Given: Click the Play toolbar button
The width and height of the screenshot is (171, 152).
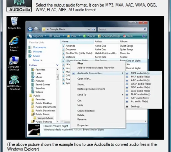Looking at the screenshot, I should coord(71,36).
